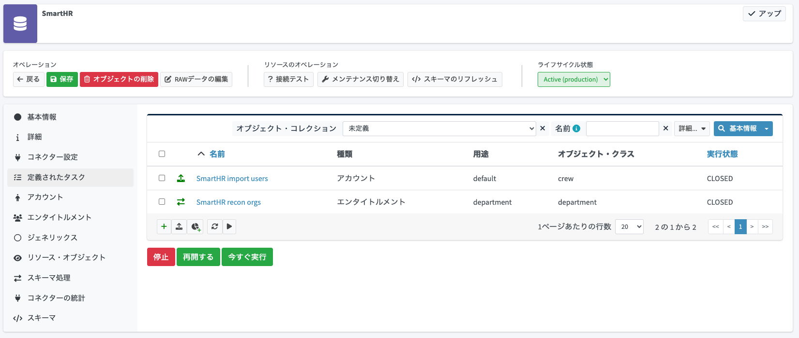Screen dimensions: 799x338
Task: Open the 詳細 sidebar item
Action: (x=71, y=137)
